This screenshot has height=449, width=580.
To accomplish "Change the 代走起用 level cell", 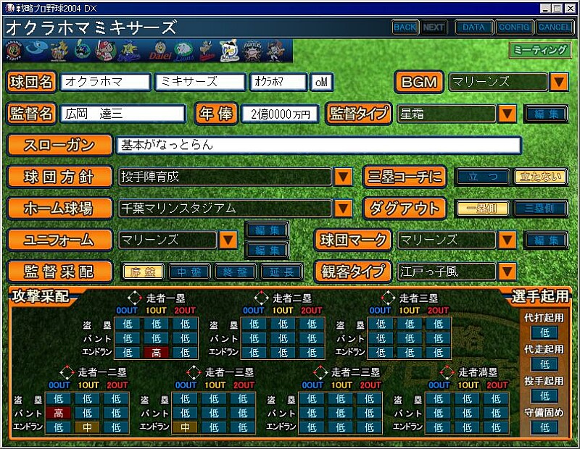I will 544,364.
